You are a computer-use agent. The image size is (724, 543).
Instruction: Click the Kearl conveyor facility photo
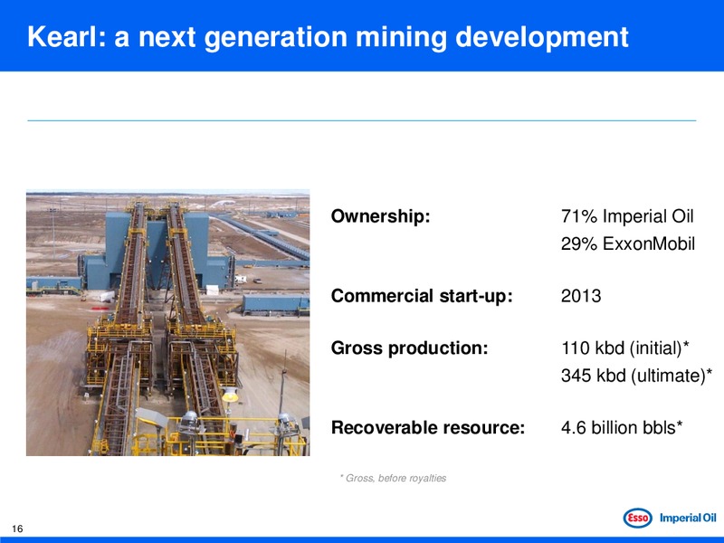click(167, 322)
